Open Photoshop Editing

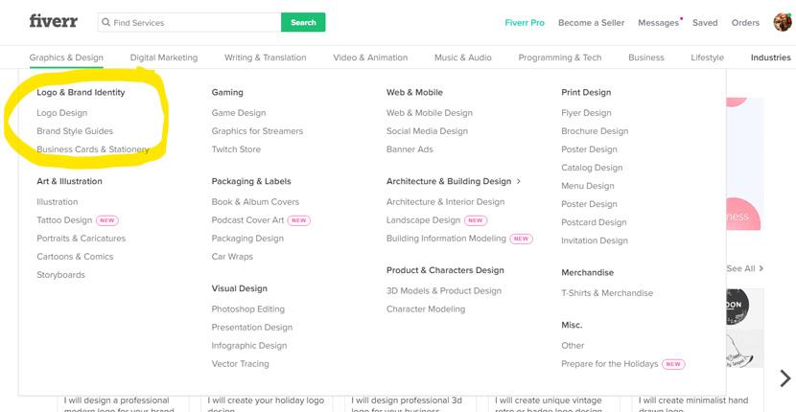[x=248, y=309]
